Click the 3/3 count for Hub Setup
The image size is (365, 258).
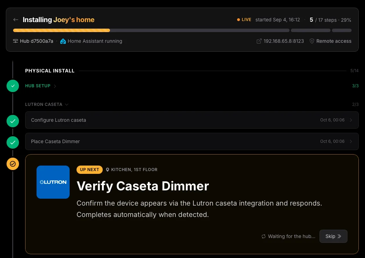coord(355,86)
